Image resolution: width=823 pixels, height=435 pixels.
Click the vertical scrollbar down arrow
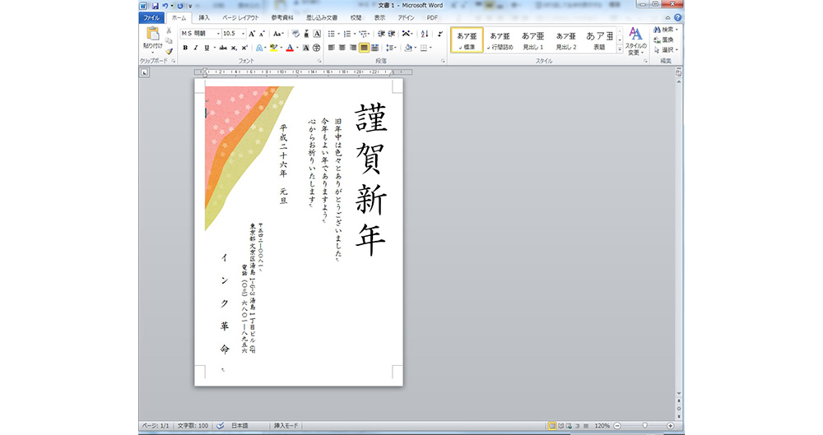coord(679,394)
